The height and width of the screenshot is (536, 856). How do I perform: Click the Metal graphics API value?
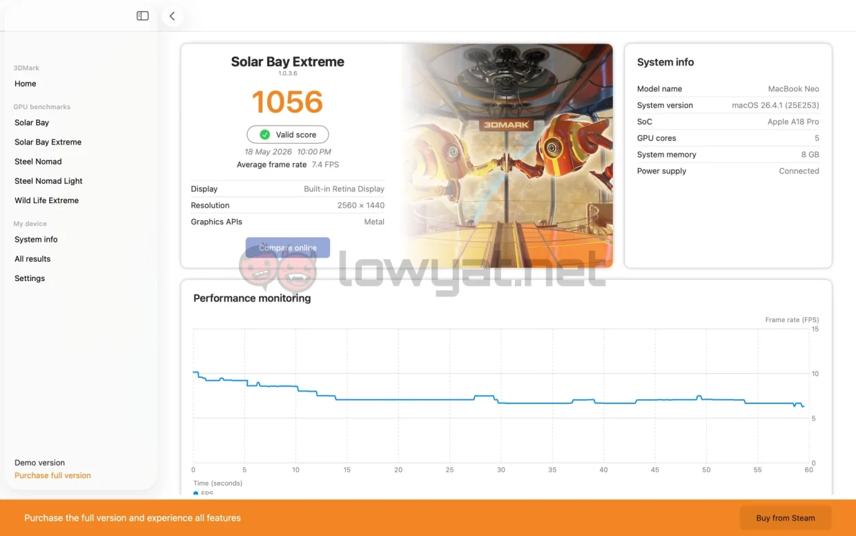[x=374, y=222]
